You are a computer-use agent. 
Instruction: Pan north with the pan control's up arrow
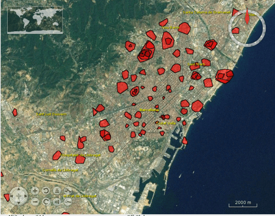(x=19, y=189)
